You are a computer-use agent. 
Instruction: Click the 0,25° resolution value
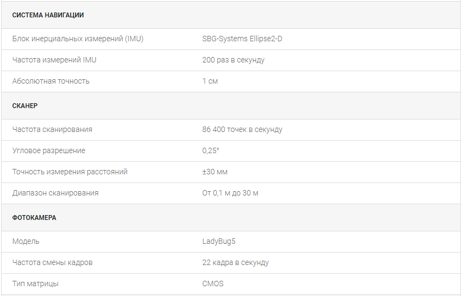click(x=211, y=150)
